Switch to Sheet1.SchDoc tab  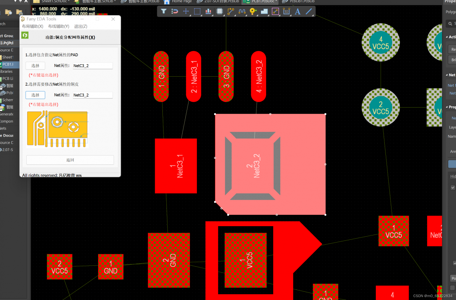(52, 1)
